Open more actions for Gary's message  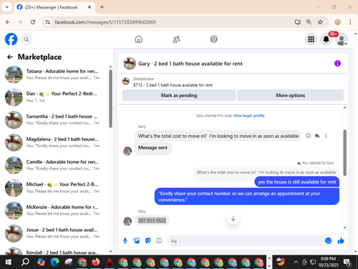[x=326, y=136]
